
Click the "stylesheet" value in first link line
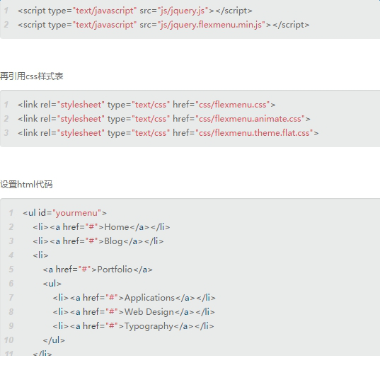81,105
